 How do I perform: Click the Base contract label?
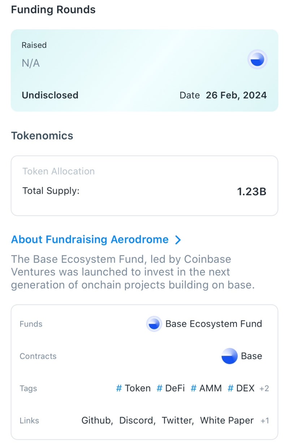(251, 356)
